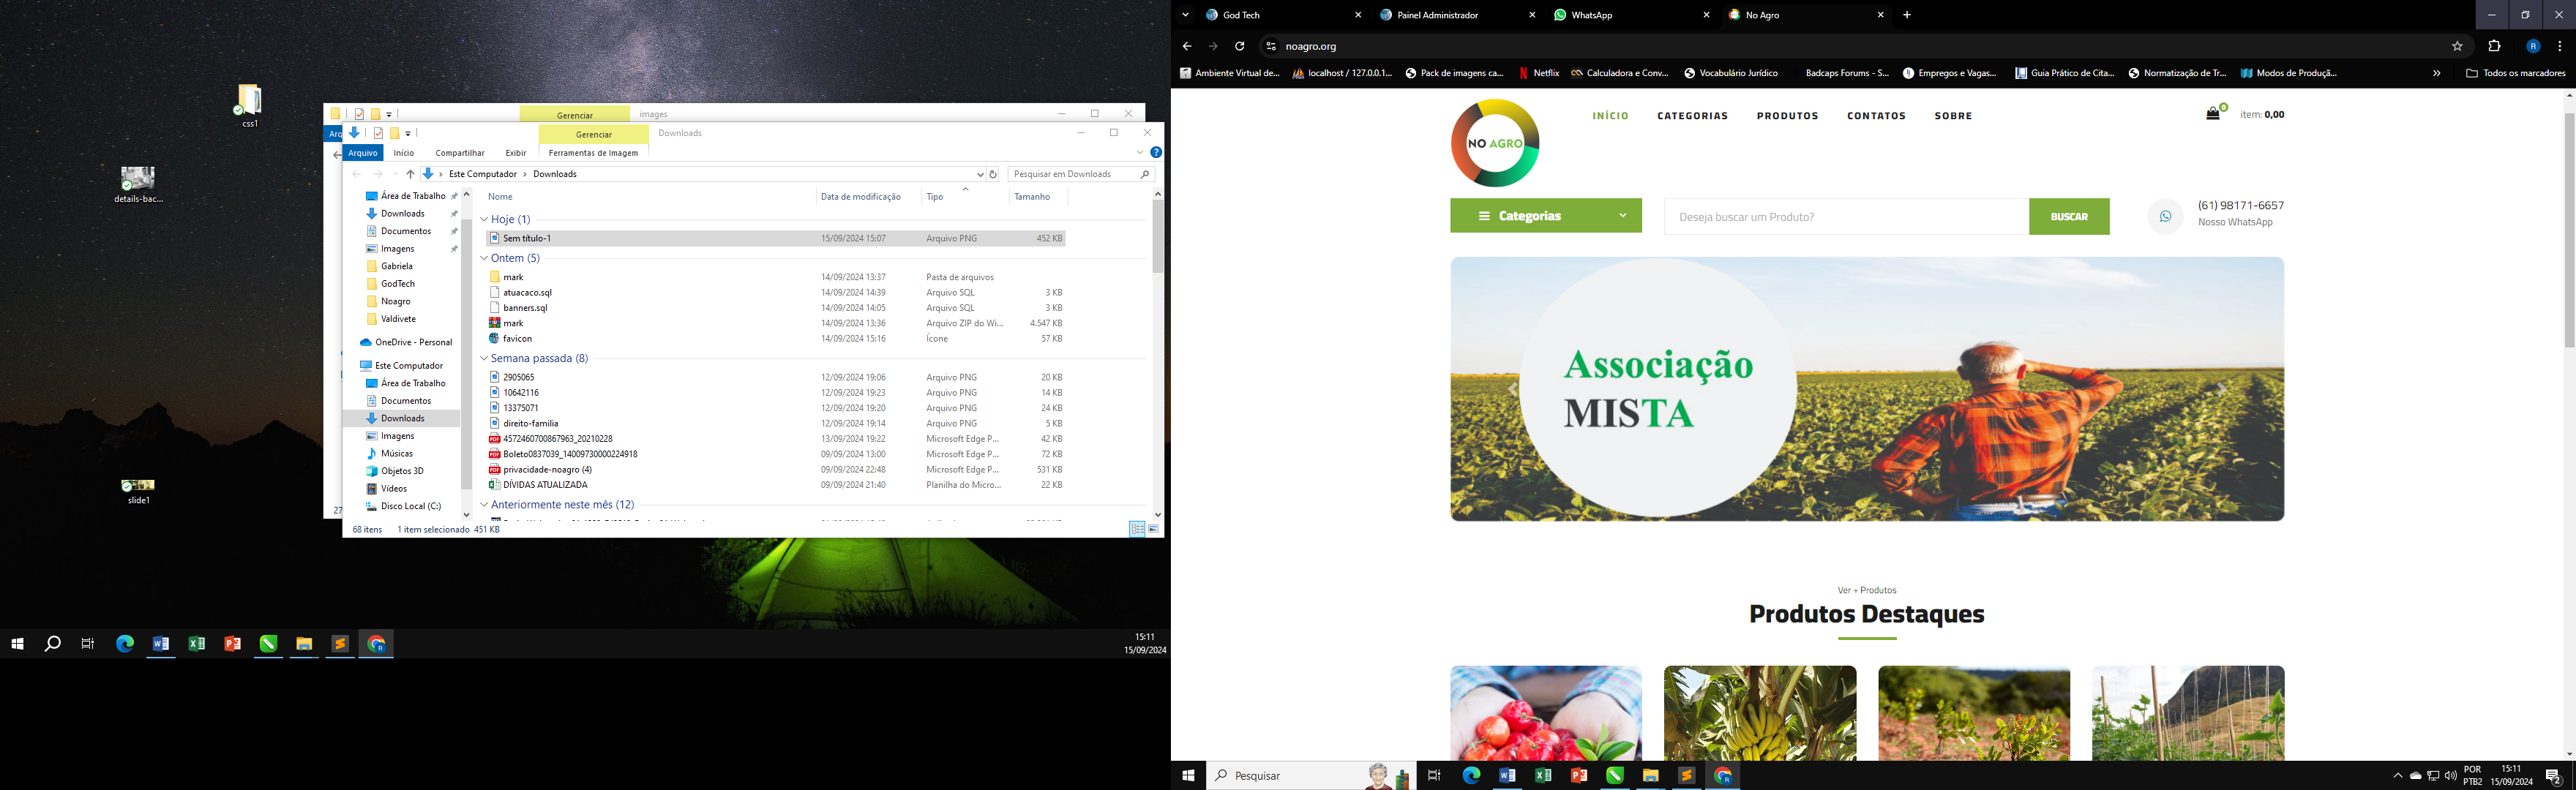Switch Explorer to details view
This screenshot has width=2576, height=790.
1137,529
